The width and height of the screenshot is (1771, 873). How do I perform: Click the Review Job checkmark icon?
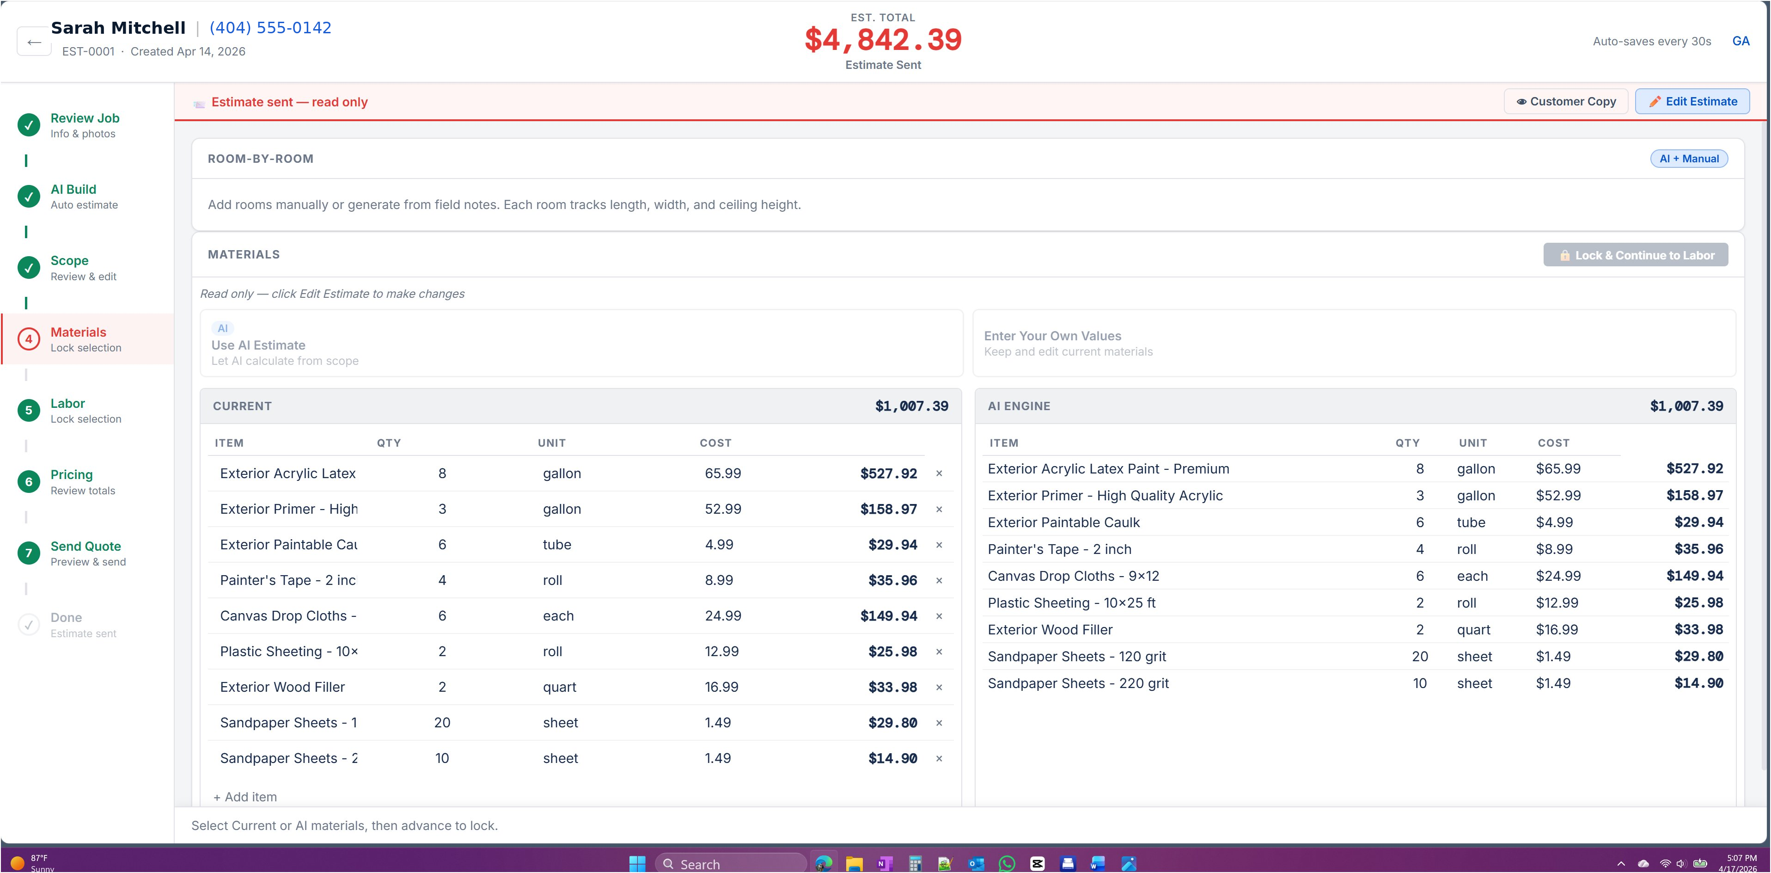click(28, 125)
